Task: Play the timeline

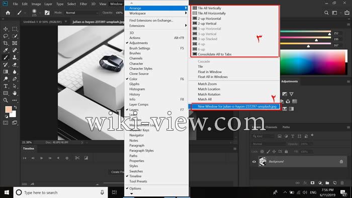Action: pos(42,158)
